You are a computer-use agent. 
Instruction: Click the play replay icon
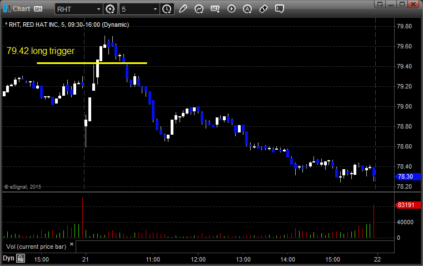tap(231, 9)
